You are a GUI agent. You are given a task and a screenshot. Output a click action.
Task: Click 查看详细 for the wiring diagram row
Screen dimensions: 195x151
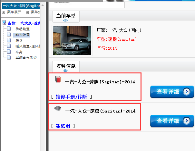[172, 121]
